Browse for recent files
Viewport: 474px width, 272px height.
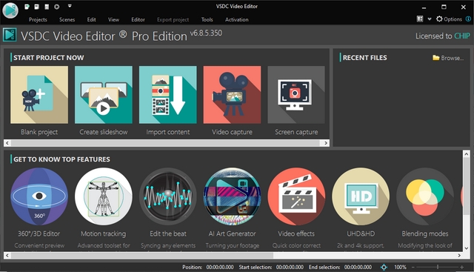tap(448, 58)
